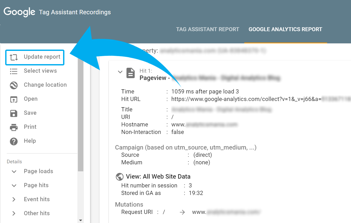Click the 'View: All Web Site Data' heading
This screenshot has width=351, height=223.
pos(158,177)
